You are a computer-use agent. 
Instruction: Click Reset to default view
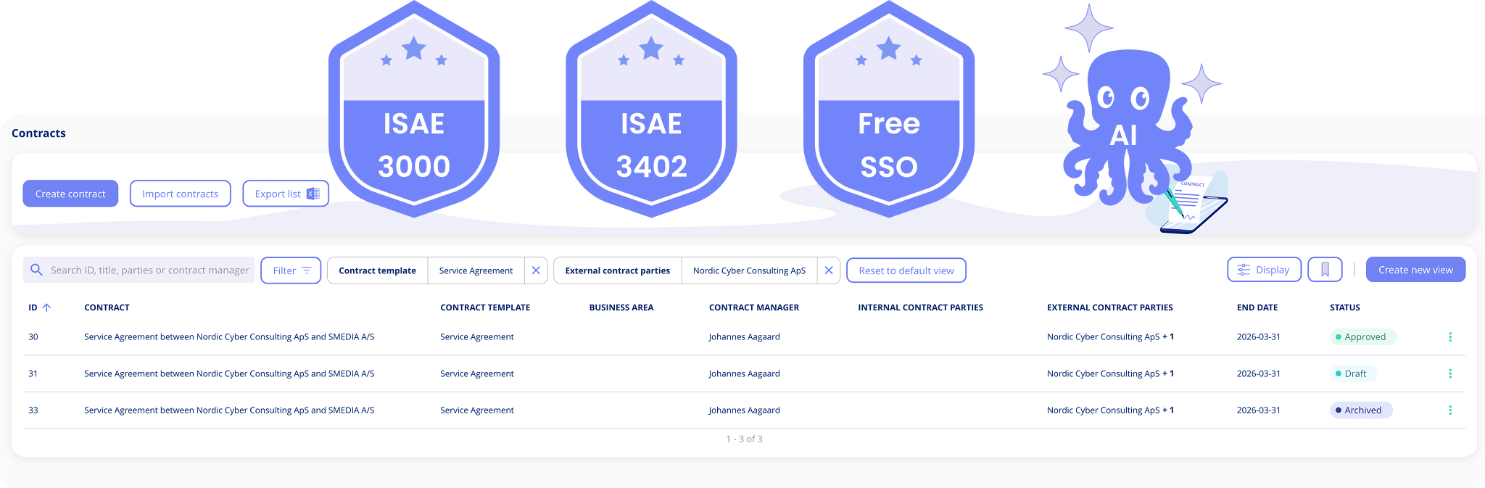[906, 270]
